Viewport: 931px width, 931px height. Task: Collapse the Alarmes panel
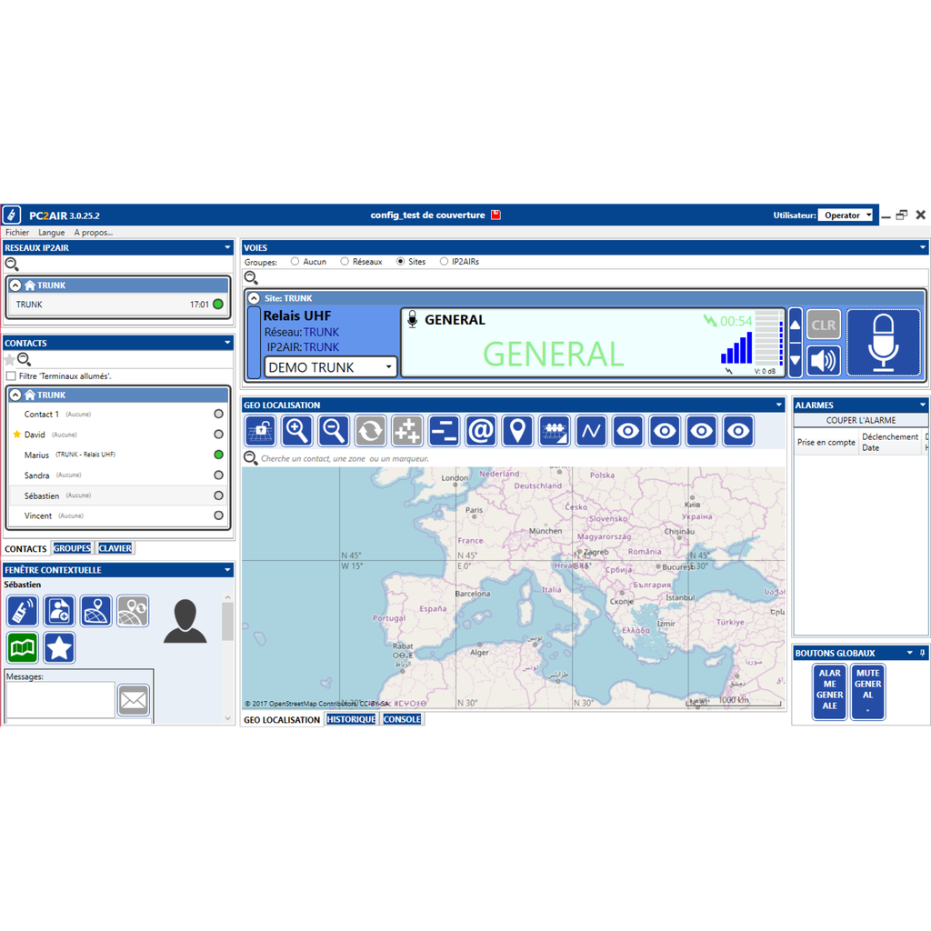(922, 405)
